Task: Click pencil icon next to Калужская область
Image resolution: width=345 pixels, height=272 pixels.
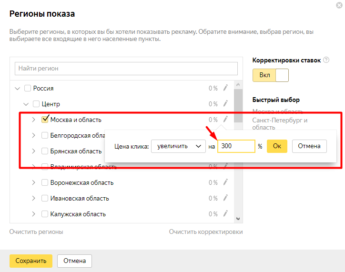Action: [x=226, y=213]
